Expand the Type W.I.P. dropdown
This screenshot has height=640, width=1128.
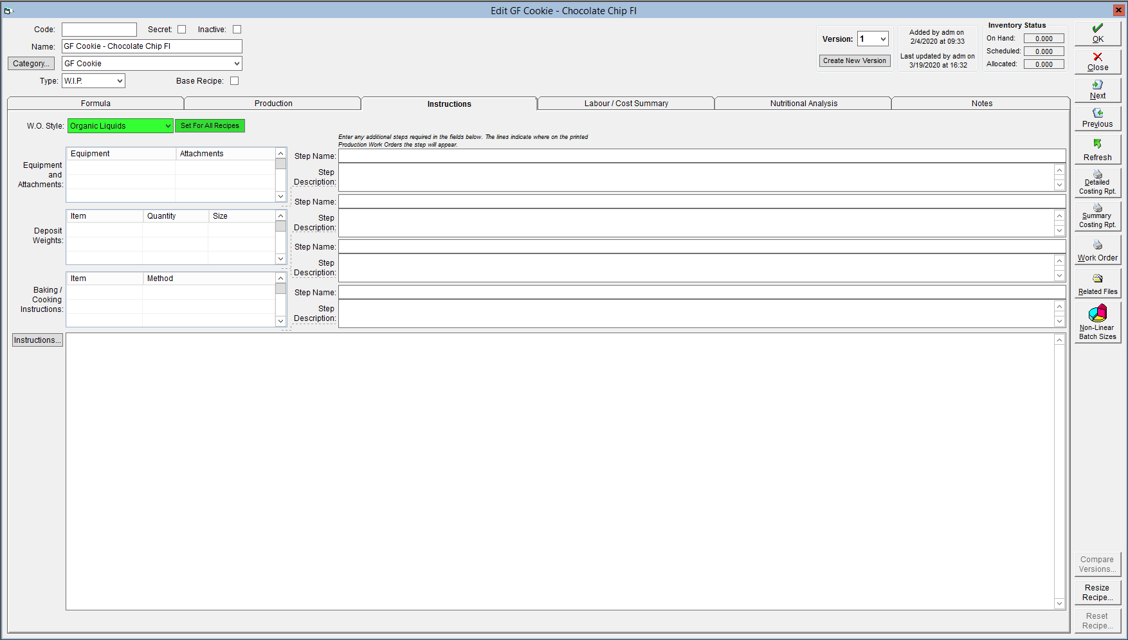[93, 81]
